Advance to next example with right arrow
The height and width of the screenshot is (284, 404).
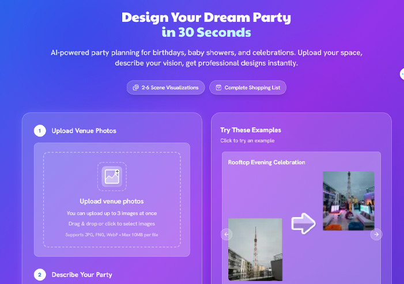pos(376,234)
